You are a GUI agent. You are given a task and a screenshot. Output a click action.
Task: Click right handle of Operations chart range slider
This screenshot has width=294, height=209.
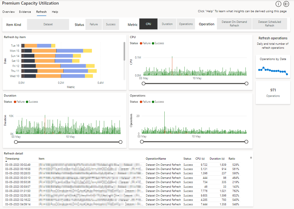point(247,142)
